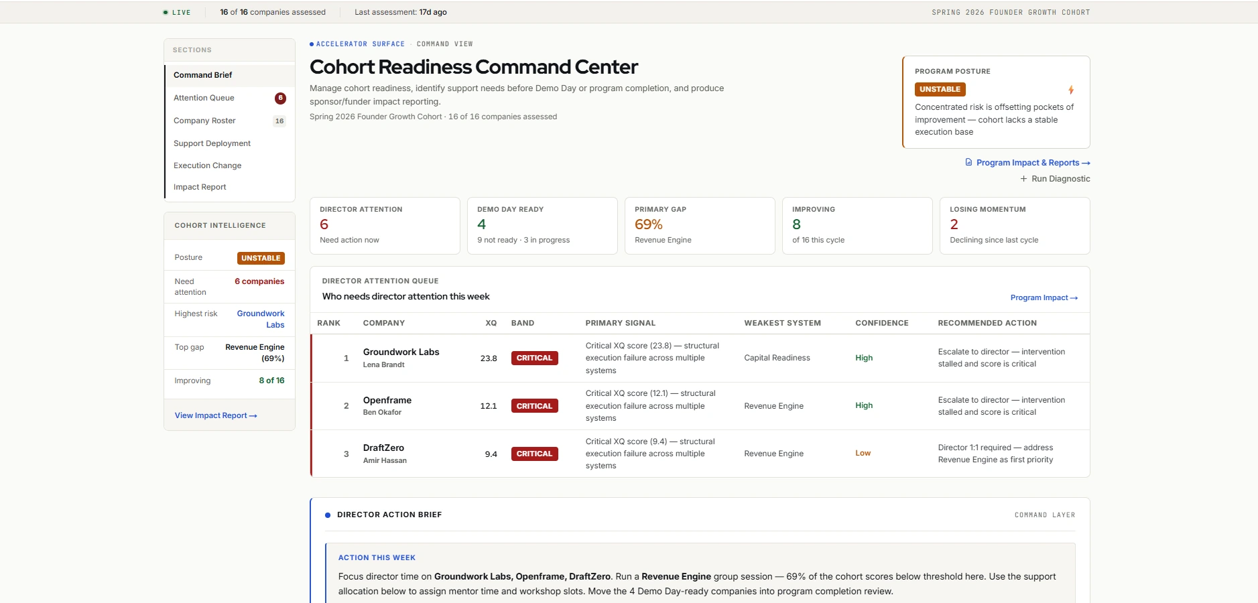Click the 16 count badge on Company Roster
Image resolution: width=1258 pixels, height=603 pixels.
click(279, 121)
